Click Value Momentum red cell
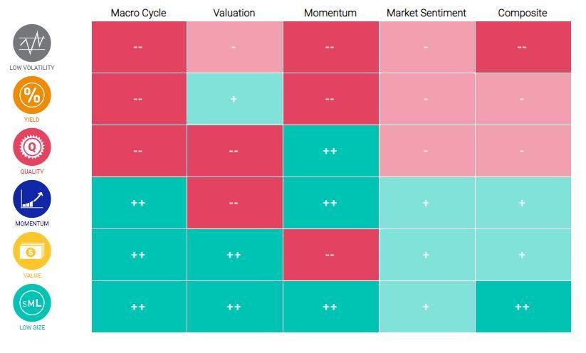This screenshot has height=353, width=586. tap(330, 255)
